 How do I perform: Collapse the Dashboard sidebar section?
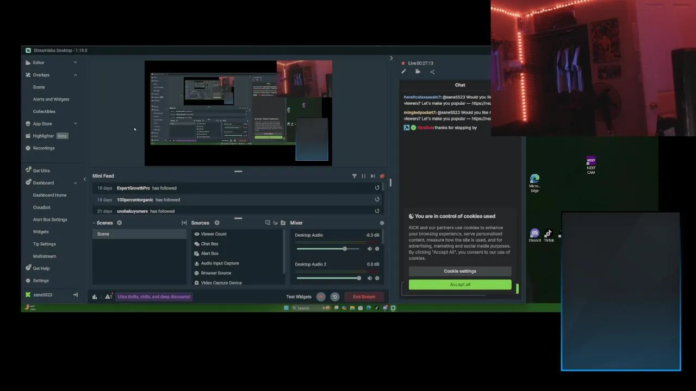(x=76, y=183)
